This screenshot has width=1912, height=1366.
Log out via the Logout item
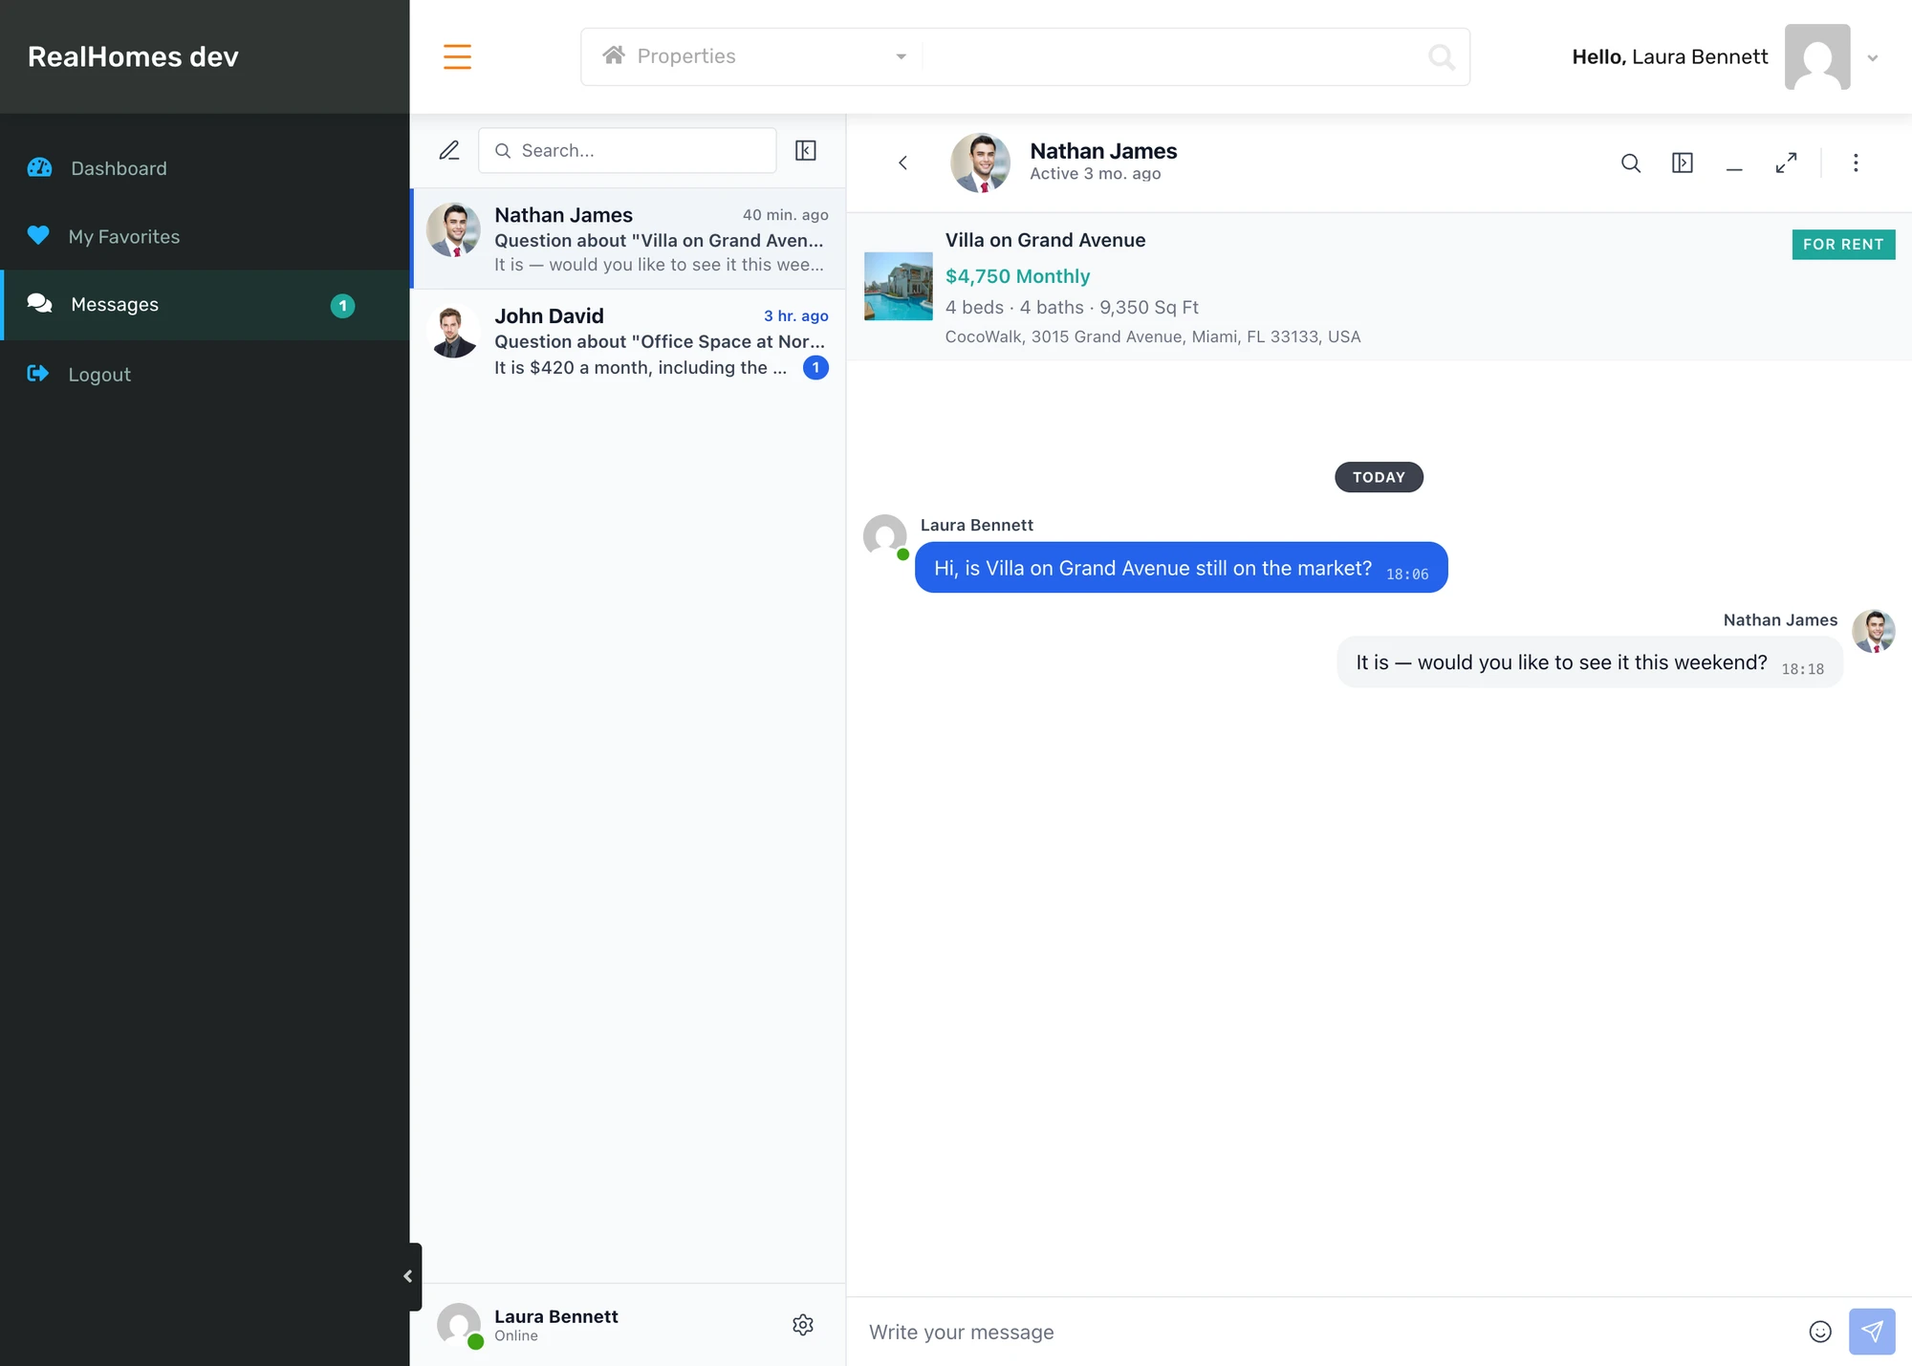pyautogui.click(x=205, y=374)
